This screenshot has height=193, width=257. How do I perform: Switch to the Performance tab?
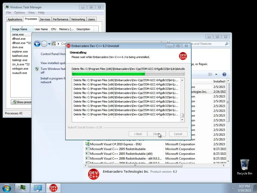[x=60, y=19]
